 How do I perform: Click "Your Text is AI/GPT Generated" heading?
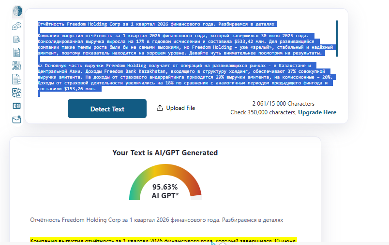pos(165,153)
